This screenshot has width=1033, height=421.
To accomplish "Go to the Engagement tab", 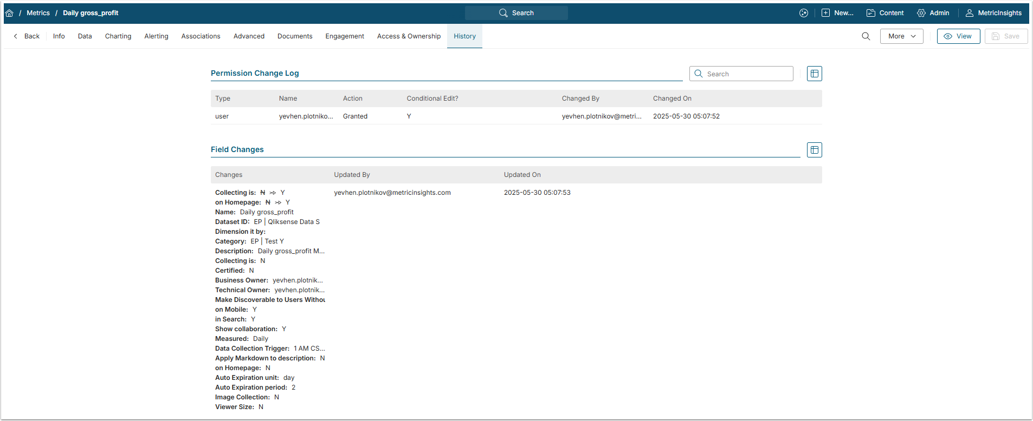I will point(345,36).
